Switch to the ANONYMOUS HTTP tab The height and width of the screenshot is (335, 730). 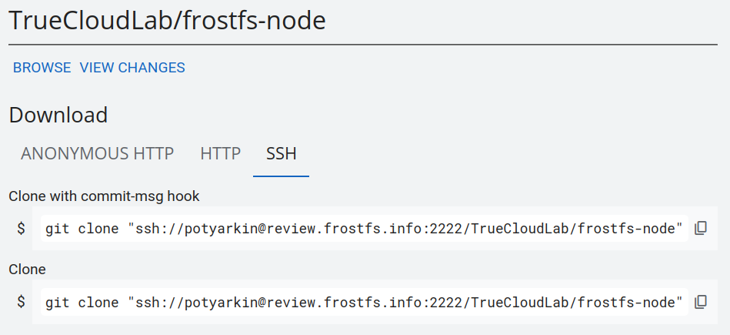tap(97, 153)
